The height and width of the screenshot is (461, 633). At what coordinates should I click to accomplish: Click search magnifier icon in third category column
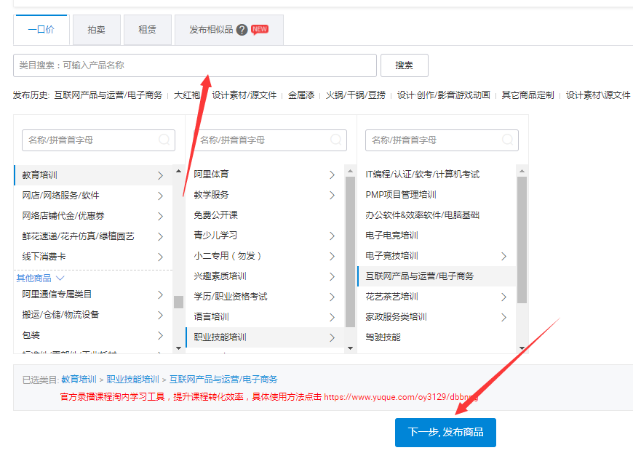pos(508,140)
